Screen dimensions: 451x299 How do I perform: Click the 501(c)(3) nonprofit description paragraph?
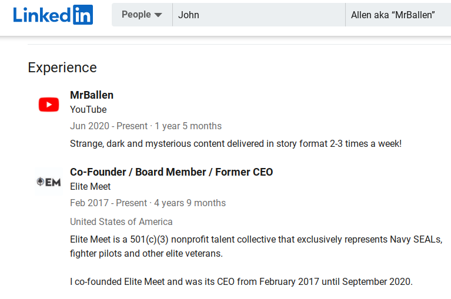[256, 247]
